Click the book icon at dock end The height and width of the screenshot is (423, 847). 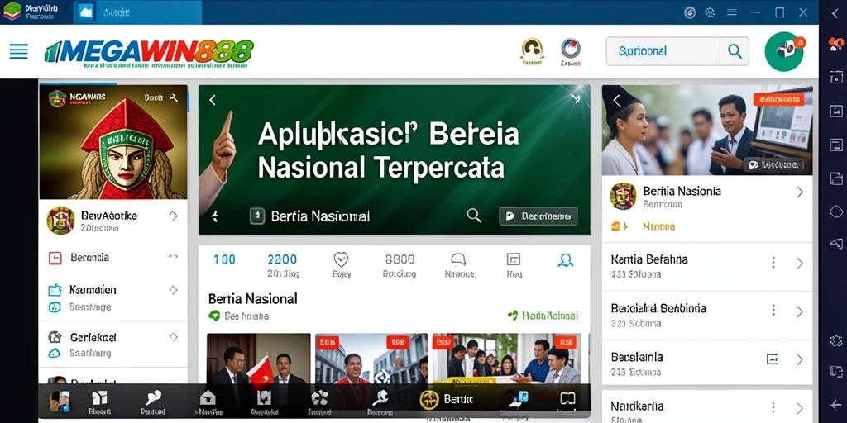pyautogui.click(x=567, y=399)
